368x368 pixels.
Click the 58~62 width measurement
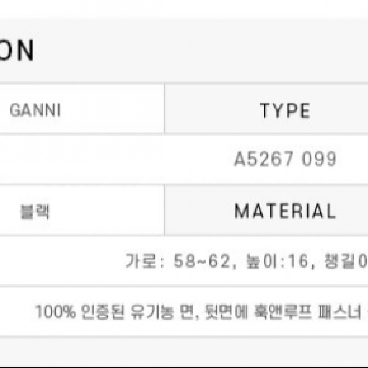(200, 262)
